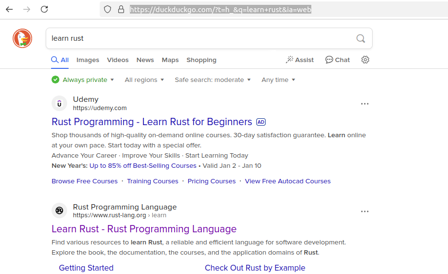Open more options for rust-lang result
This screenshot has width=448, height=274.
click(364, 211)
